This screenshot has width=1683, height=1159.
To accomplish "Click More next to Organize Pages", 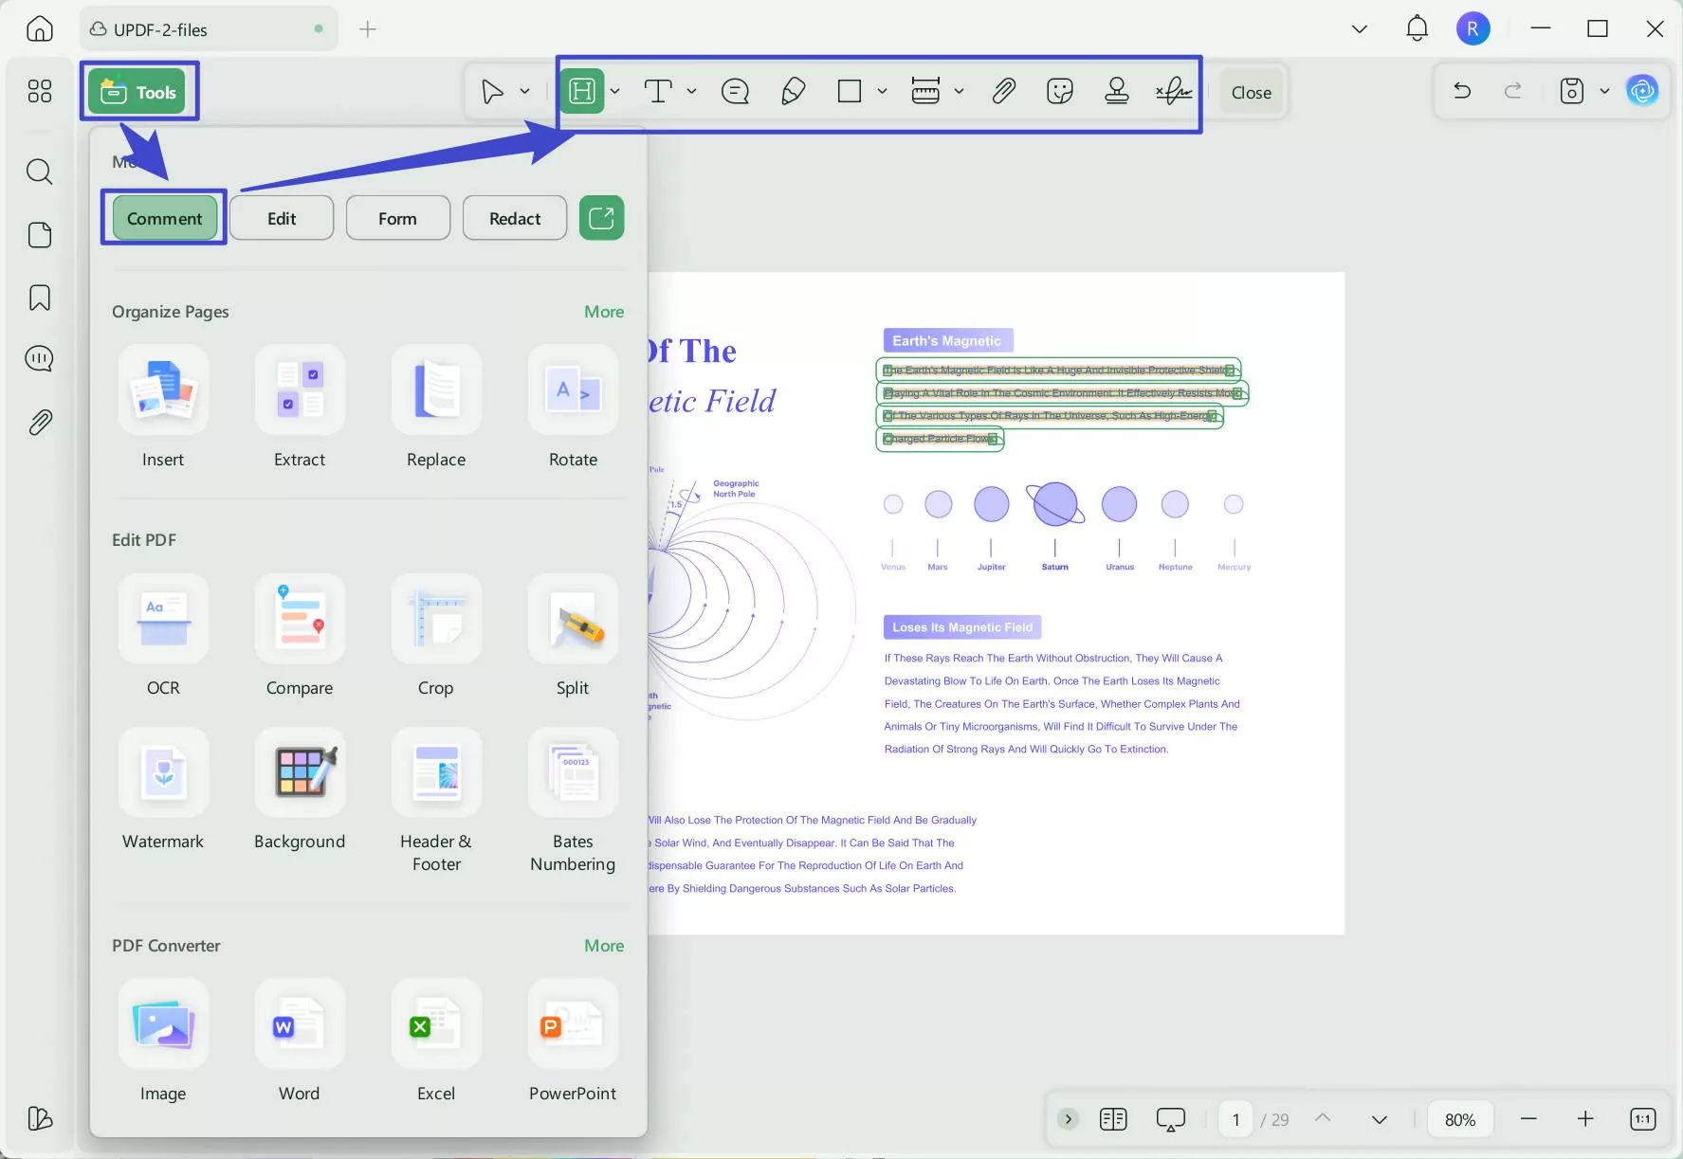I will tap(604, 312).
